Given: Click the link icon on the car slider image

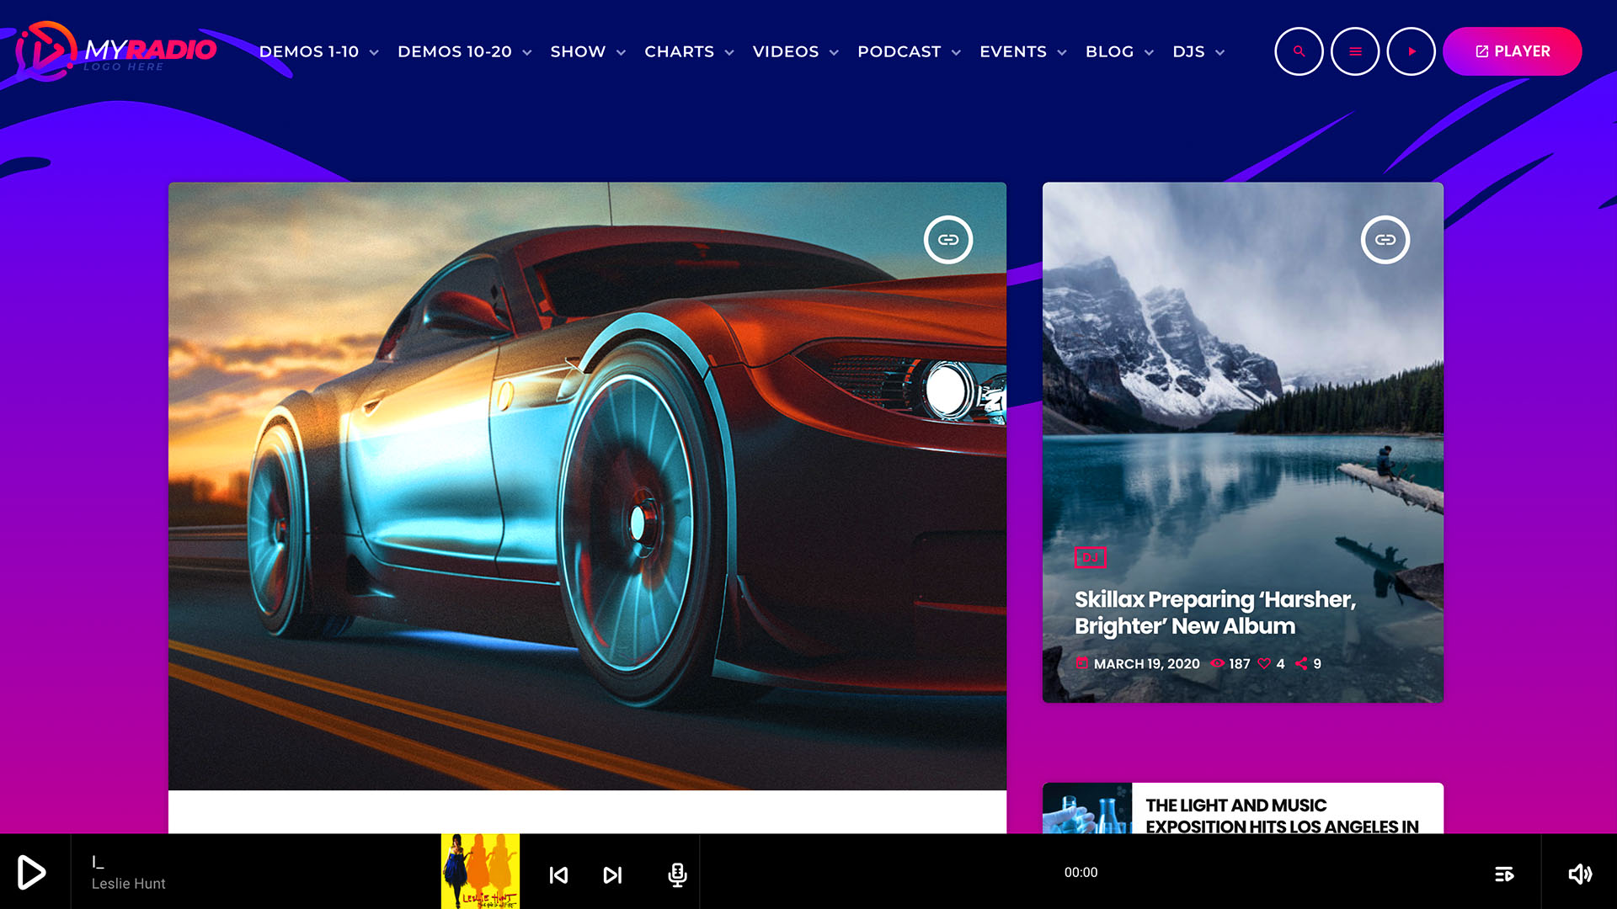Looking at the screenshot, I should 948,239.
